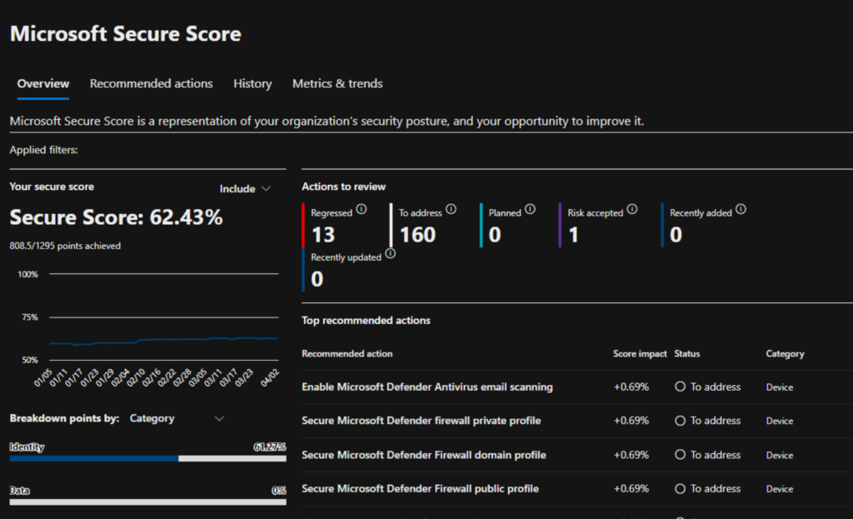Select the Recently added count 0
This screenshot has width=853, height=519.
(676, 235)
